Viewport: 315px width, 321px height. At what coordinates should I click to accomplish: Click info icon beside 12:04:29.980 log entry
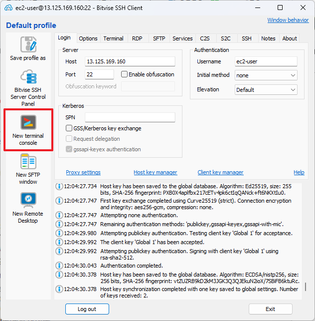pos(59,233)
